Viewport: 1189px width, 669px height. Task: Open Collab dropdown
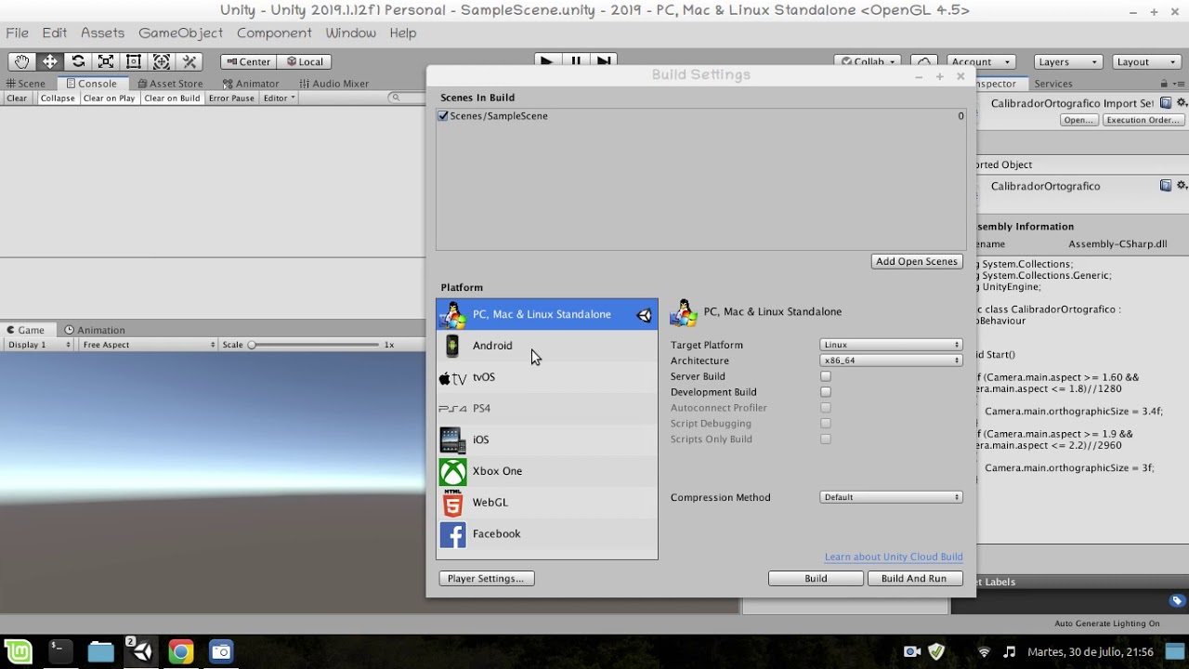click(x=868, y=61)
